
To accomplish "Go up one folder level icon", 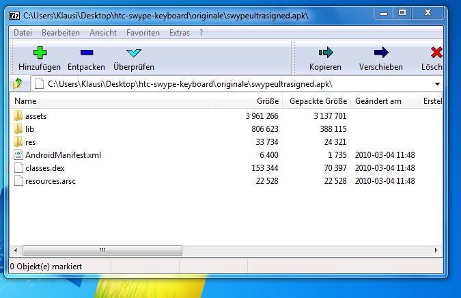I will [x=18, y=84].
